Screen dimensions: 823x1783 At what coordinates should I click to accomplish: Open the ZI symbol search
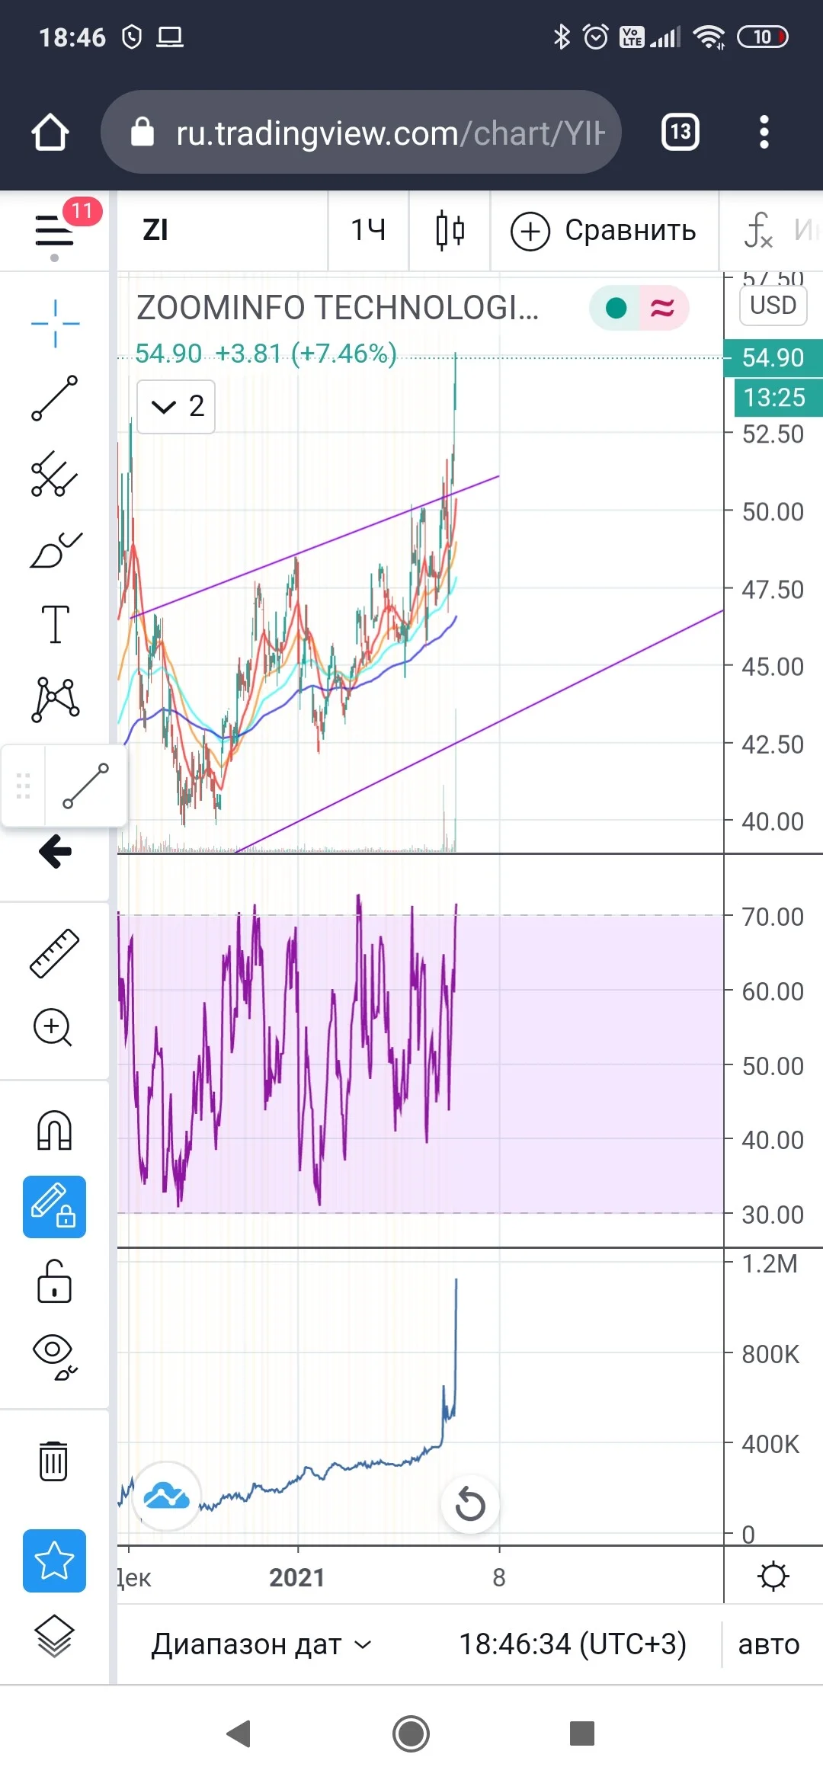223,230
